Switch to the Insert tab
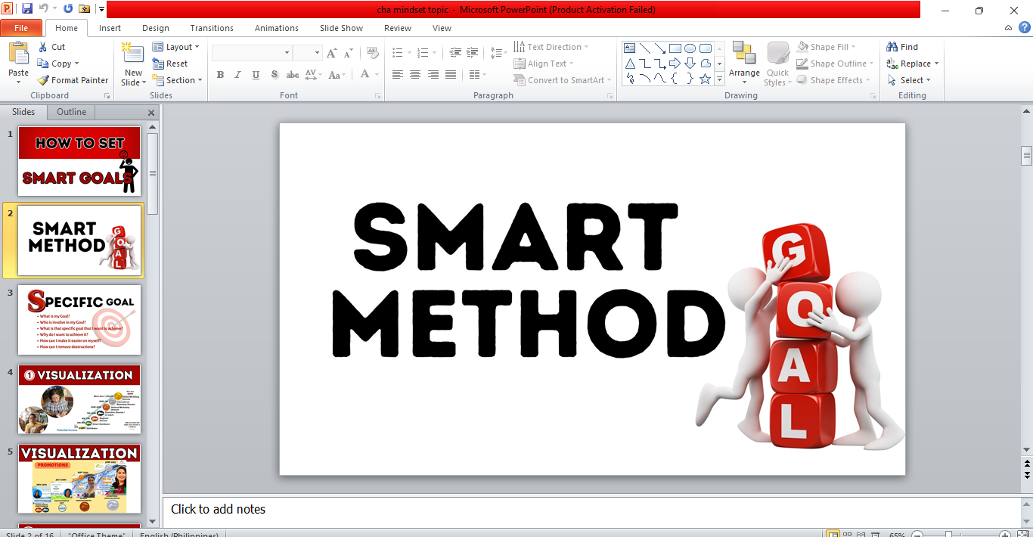The height and width of the screenshot is (537, 1033). (x=110, y=28)
